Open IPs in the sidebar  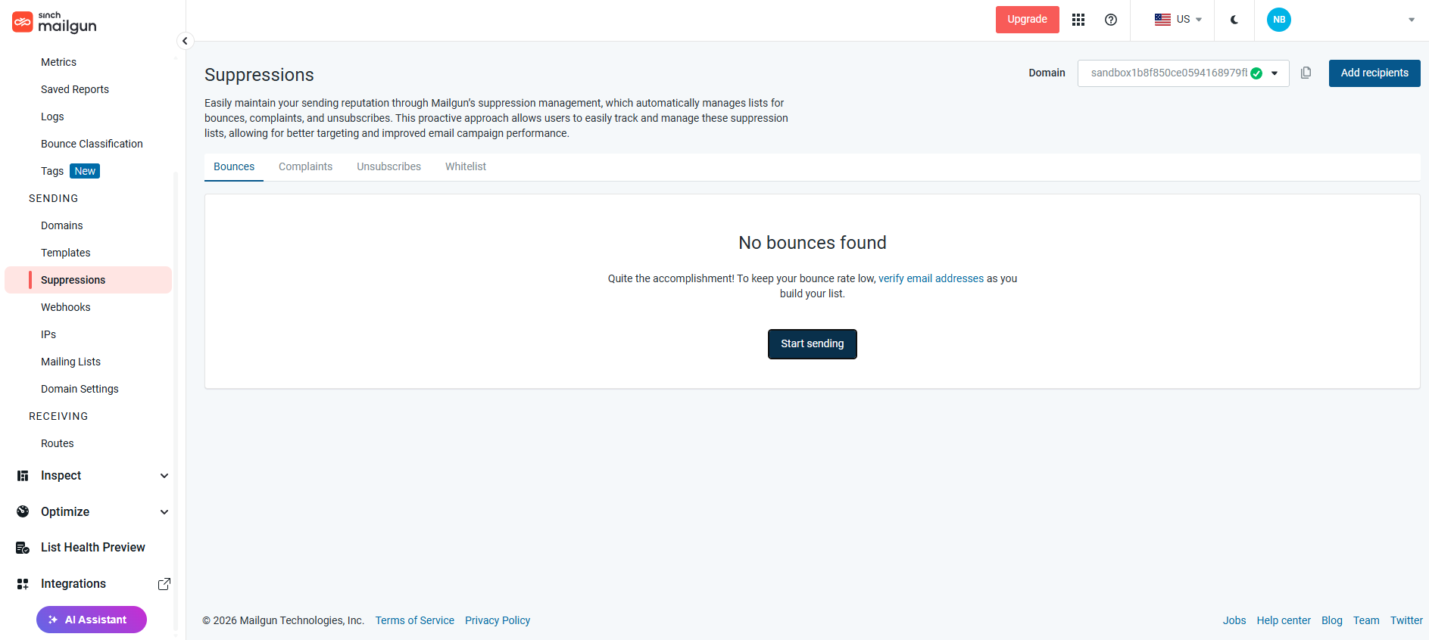click(48, 334)
